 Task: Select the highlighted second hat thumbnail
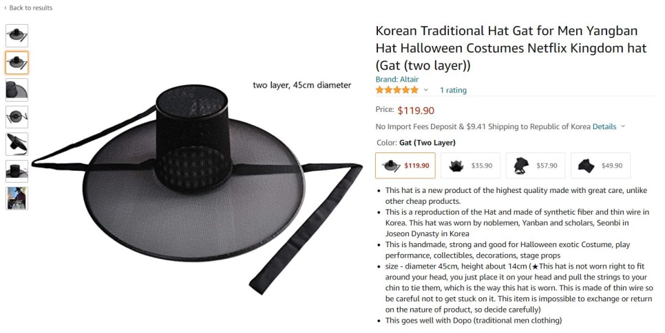17,62
